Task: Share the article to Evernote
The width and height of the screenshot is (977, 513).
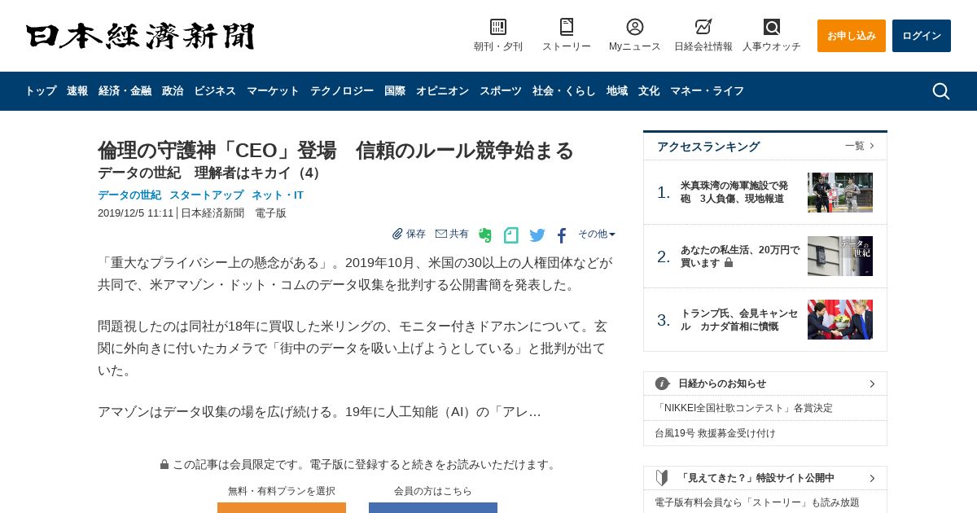Action: coord(485,235)
